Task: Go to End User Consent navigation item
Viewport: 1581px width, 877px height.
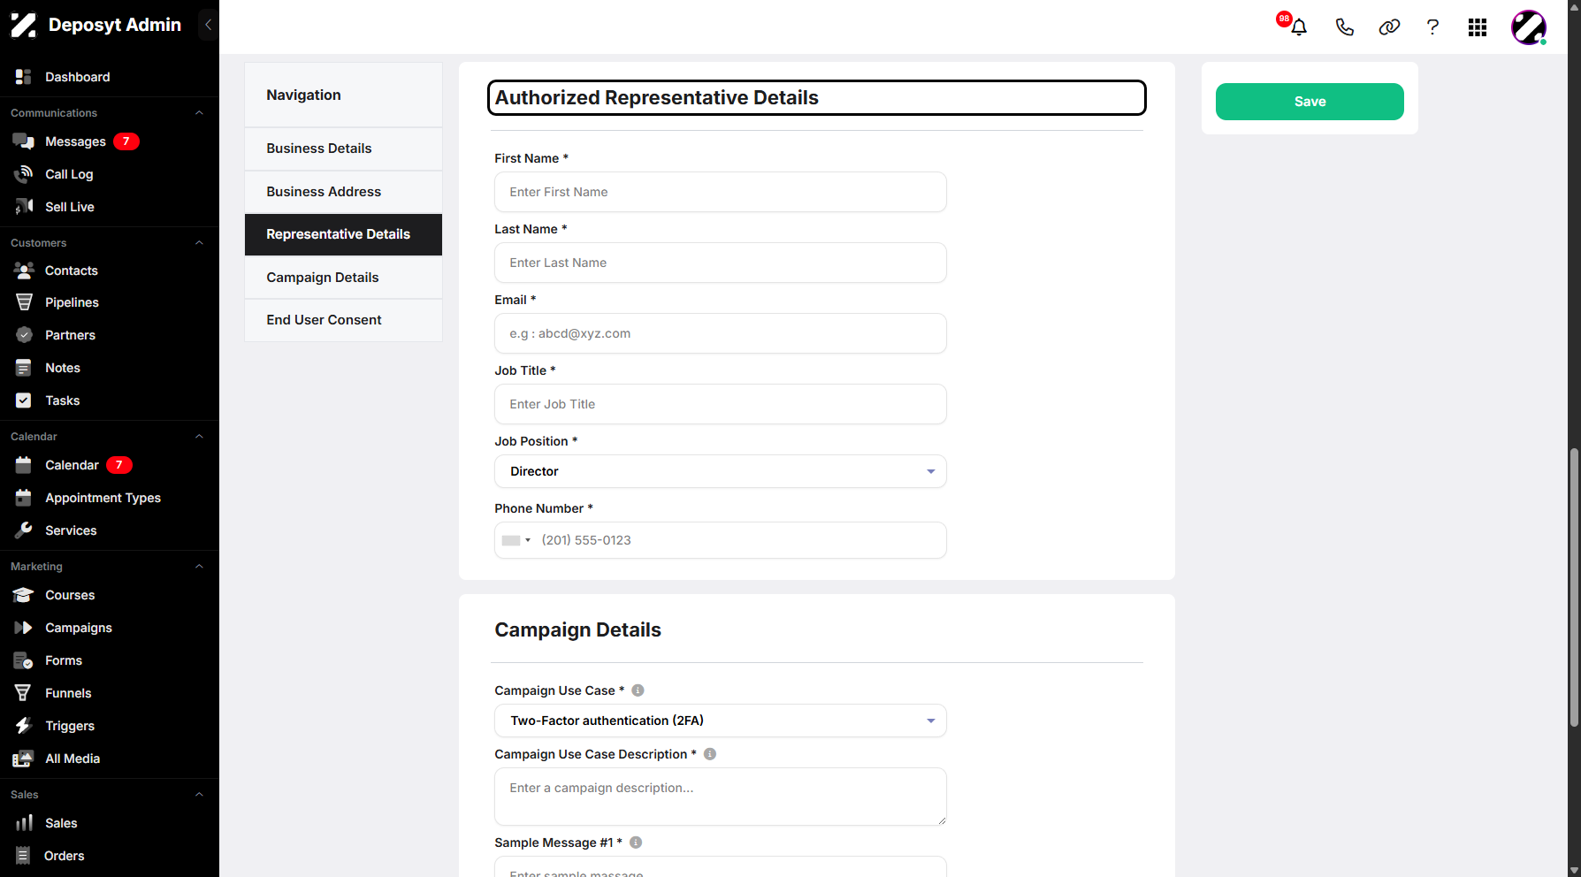Action: coord(343,320)
